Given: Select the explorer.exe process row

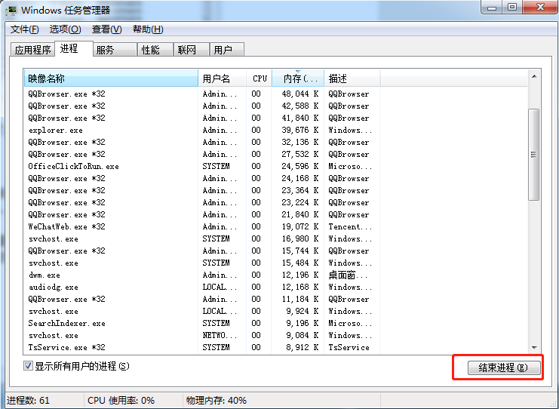Looking at the screenshot, I should click(x=275, y=130).
